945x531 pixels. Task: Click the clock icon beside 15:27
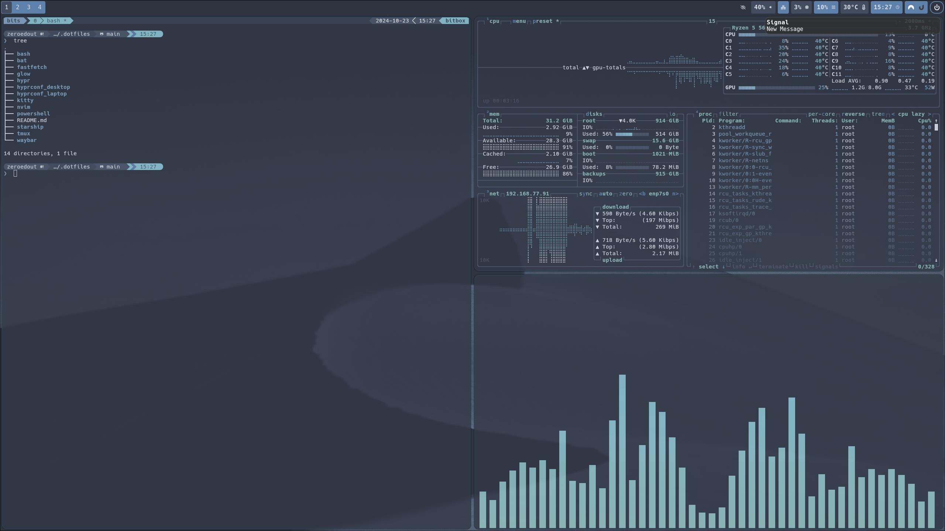[898, 7]
